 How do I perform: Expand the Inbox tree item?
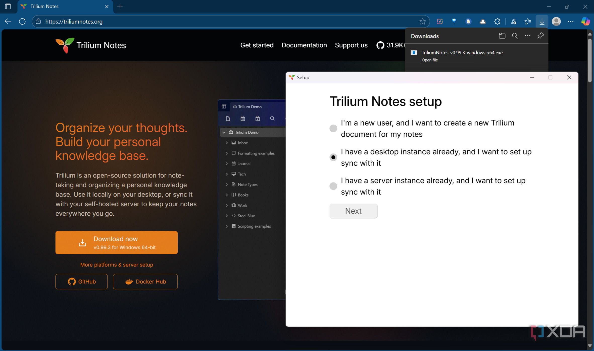tap(227, 143)
